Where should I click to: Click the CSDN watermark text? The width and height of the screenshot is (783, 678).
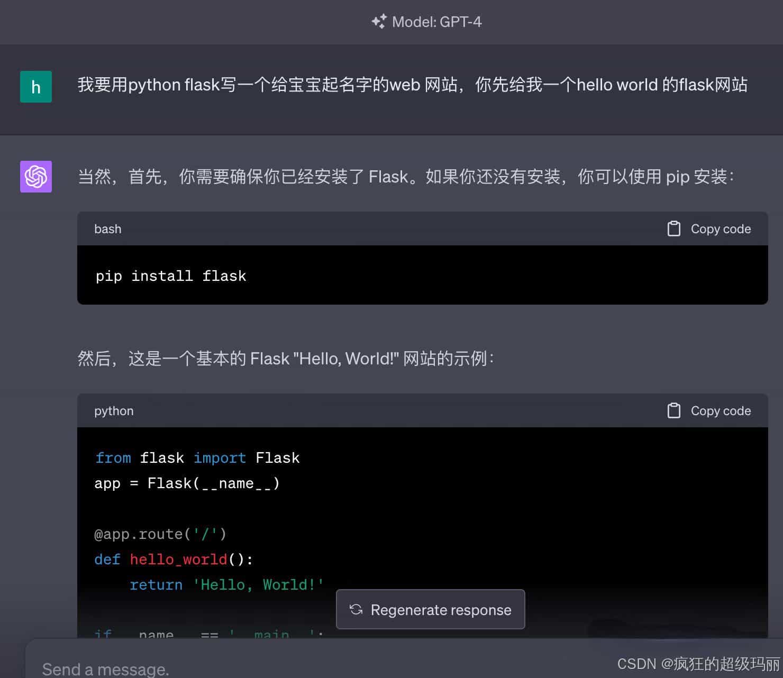coord(699,664)
